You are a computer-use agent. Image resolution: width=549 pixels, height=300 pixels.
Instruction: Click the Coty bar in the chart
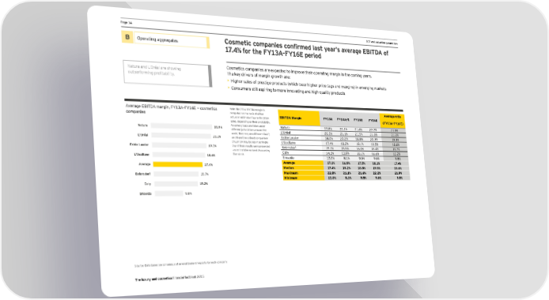pos(176,184)
